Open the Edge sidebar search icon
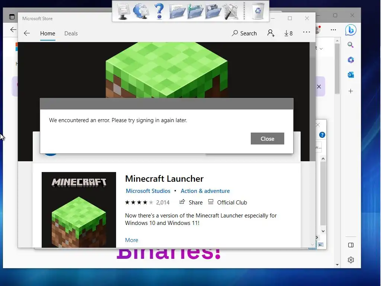The image size is (381, 286). 350,45
